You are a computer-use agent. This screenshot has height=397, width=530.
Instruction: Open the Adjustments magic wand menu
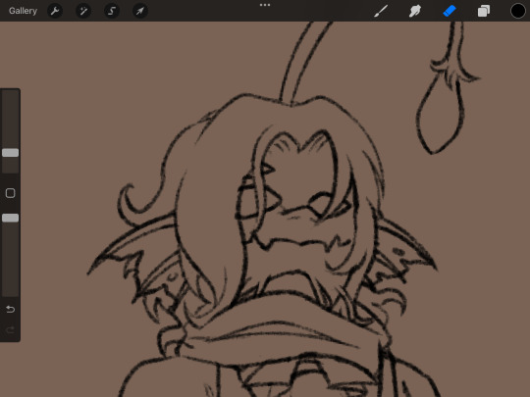click(x=83, y=11)
